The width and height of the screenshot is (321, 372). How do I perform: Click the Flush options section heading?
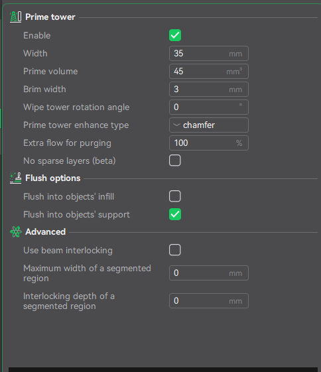coord(53,178)
